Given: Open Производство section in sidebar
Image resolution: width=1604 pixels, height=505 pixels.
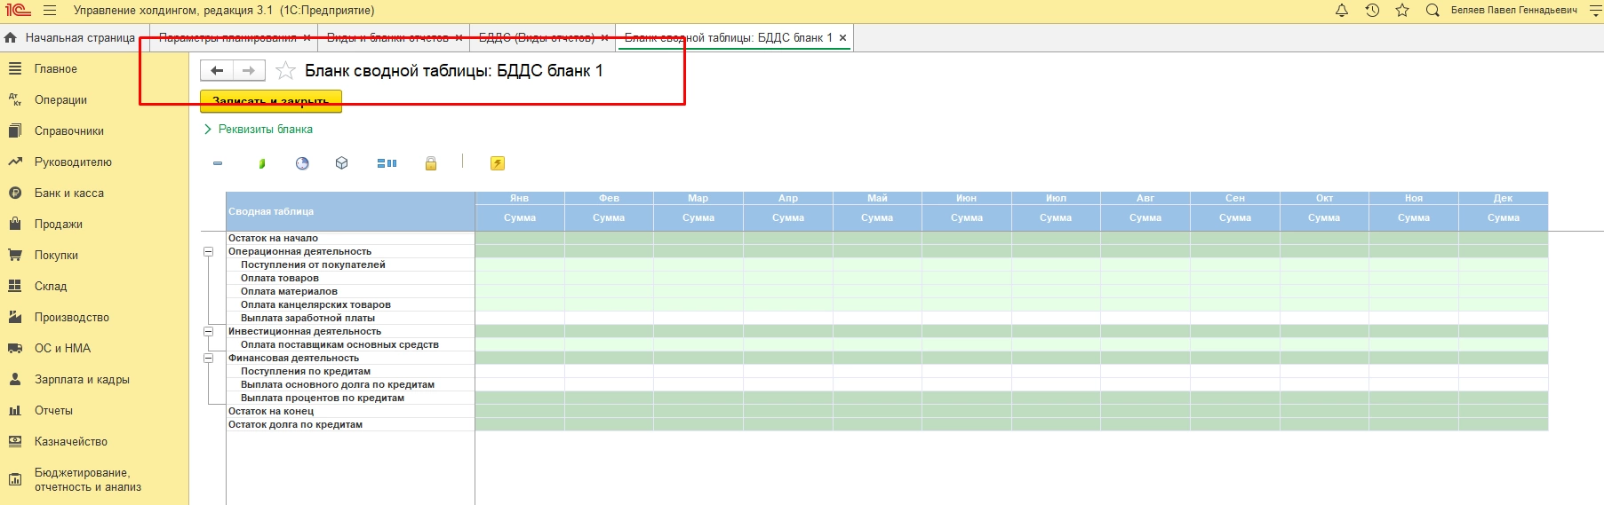Looking at the screenshot, I should [x=71, y=317].
